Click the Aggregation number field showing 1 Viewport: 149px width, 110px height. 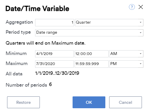(x=55, y=22)
